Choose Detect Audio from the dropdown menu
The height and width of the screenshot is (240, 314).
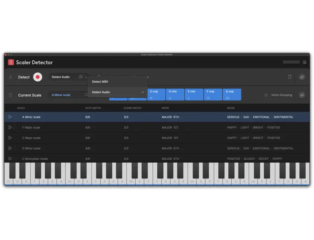tap(118, 92)
